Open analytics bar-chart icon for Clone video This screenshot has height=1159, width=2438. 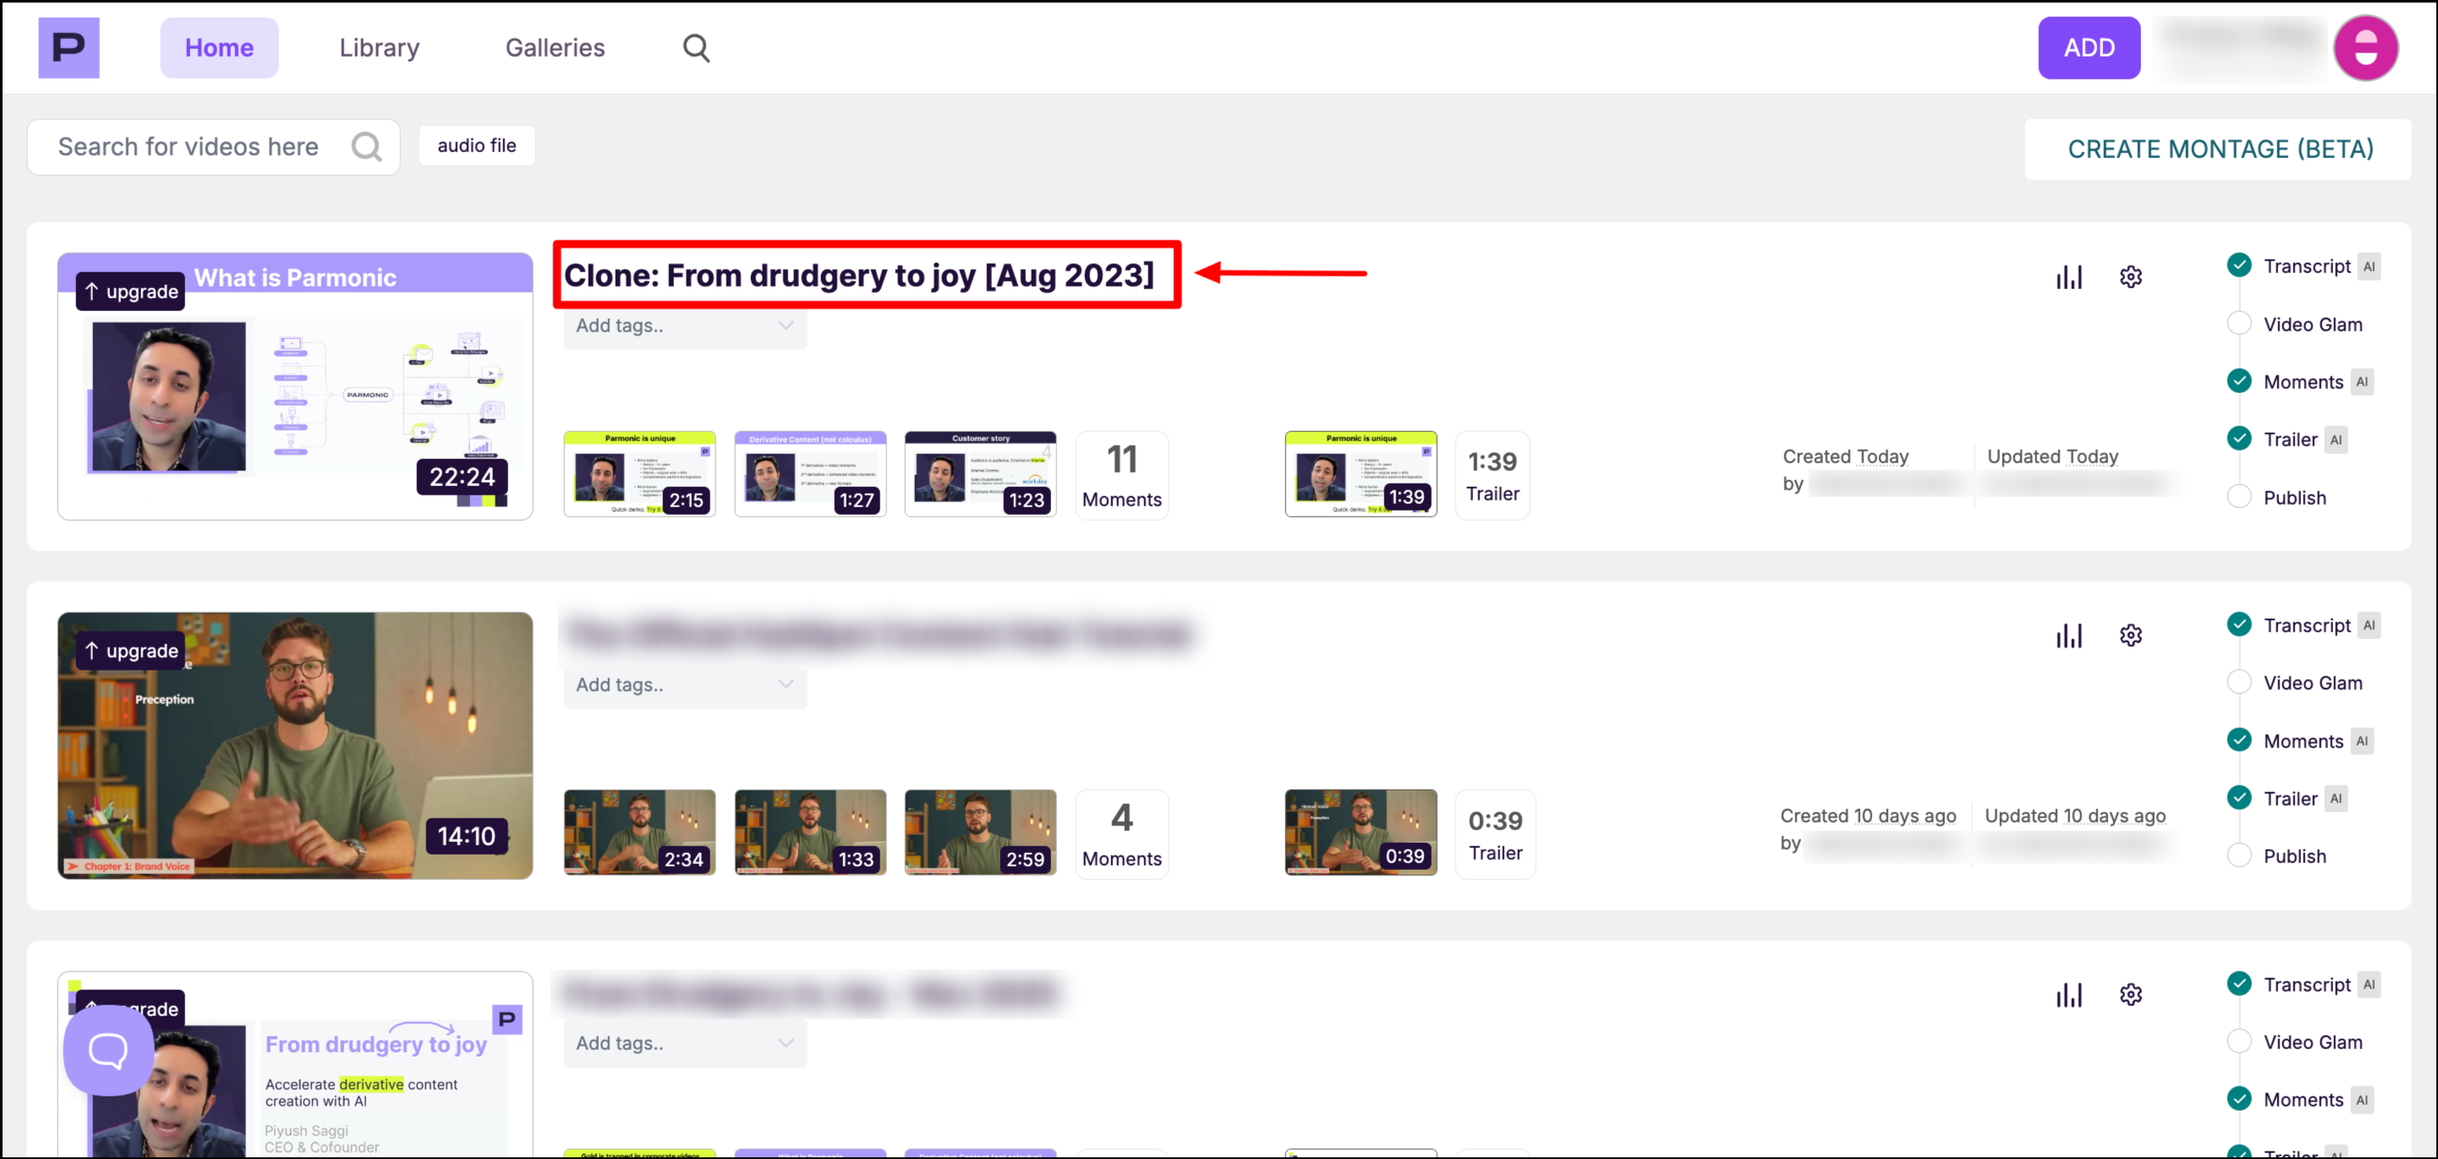[2069, 276]
